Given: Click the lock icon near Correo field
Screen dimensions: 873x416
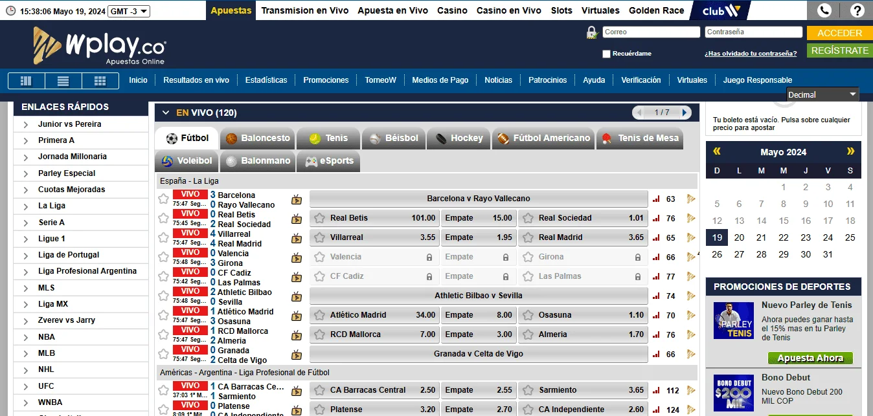Looking at the screenshot, I should point(591,32).
